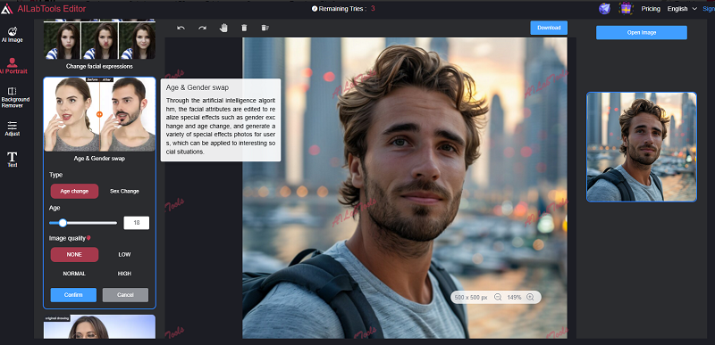This screenshot has width=715, height=345.
Task: Click the Age slider handle
Action: (63, 223)
